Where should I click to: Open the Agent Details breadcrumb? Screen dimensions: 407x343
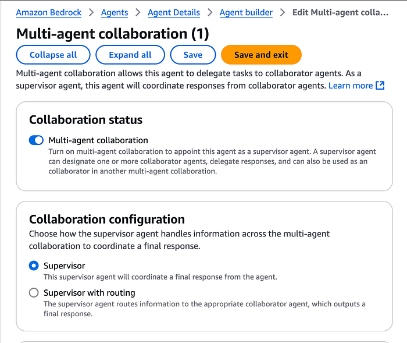[174, 12]
